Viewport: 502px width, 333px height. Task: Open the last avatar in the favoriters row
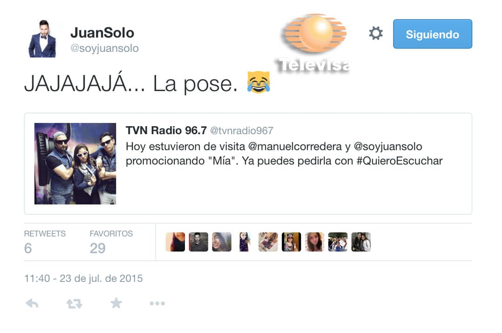pos(361,242)
